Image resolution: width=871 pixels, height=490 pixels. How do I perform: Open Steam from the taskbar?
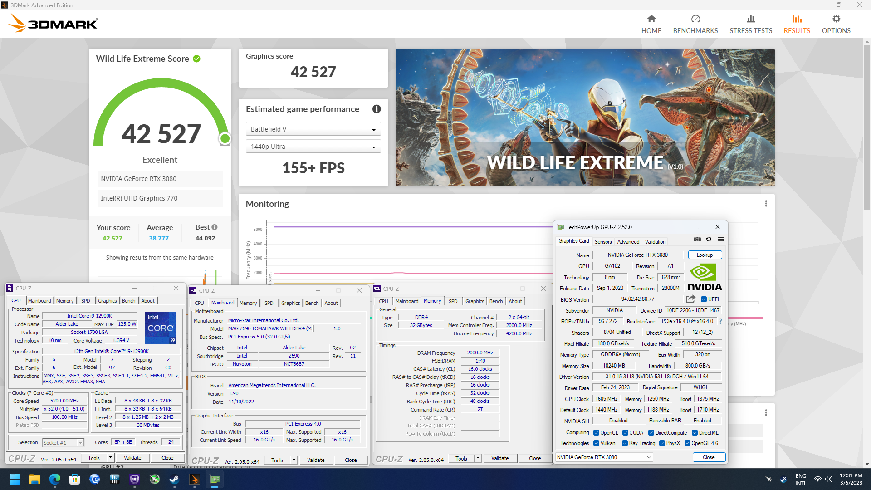coord(175,479)
